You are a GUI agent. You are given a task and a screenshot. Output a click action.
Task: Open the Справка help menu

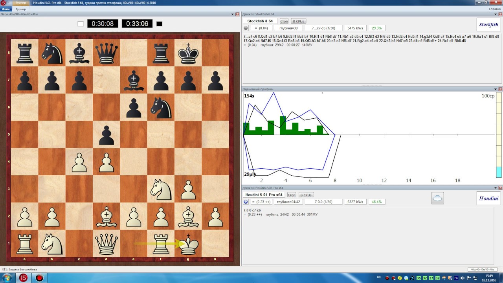click(x=494, y=9)
